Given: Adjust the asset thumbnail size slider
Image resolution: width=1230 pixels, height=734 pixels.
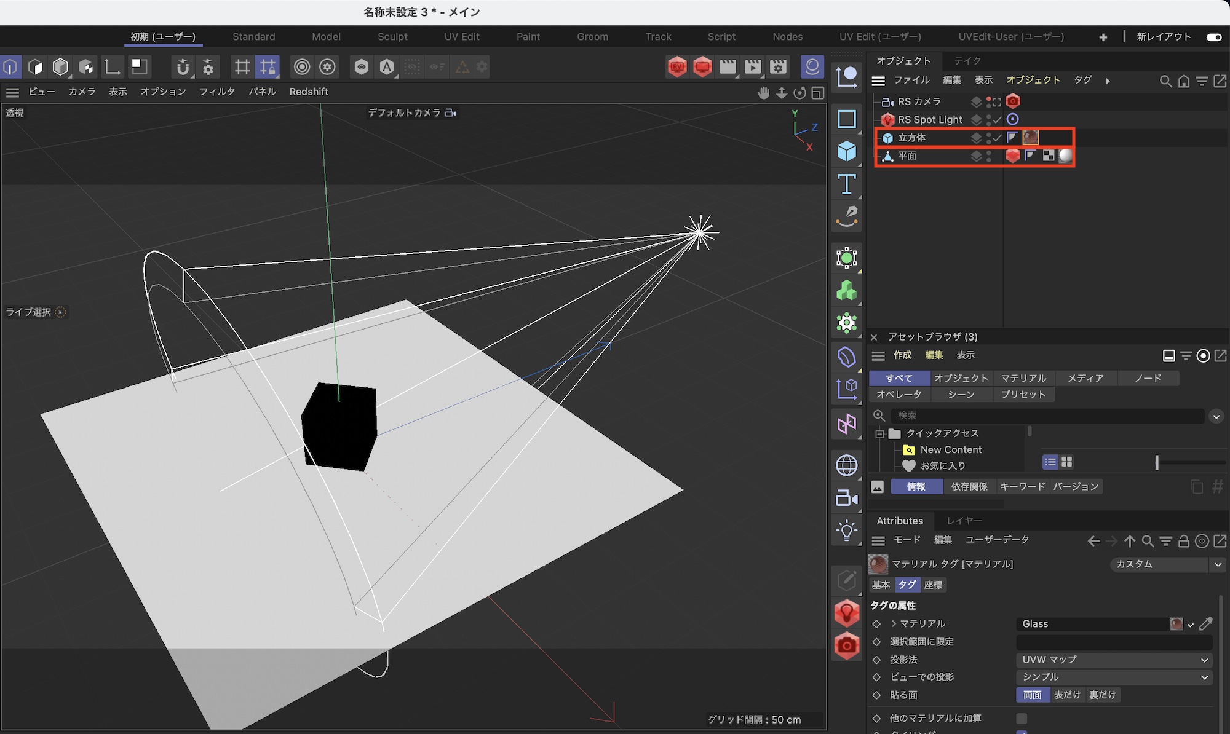Looking at the screenshot, I should (1157, 462).
